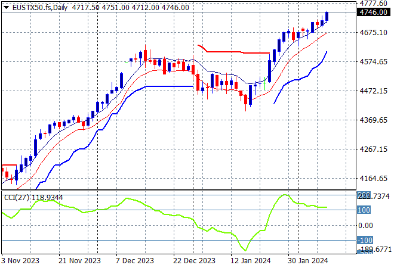
Task: Click the 12 Jan 2024 date label
Action: 251,260
